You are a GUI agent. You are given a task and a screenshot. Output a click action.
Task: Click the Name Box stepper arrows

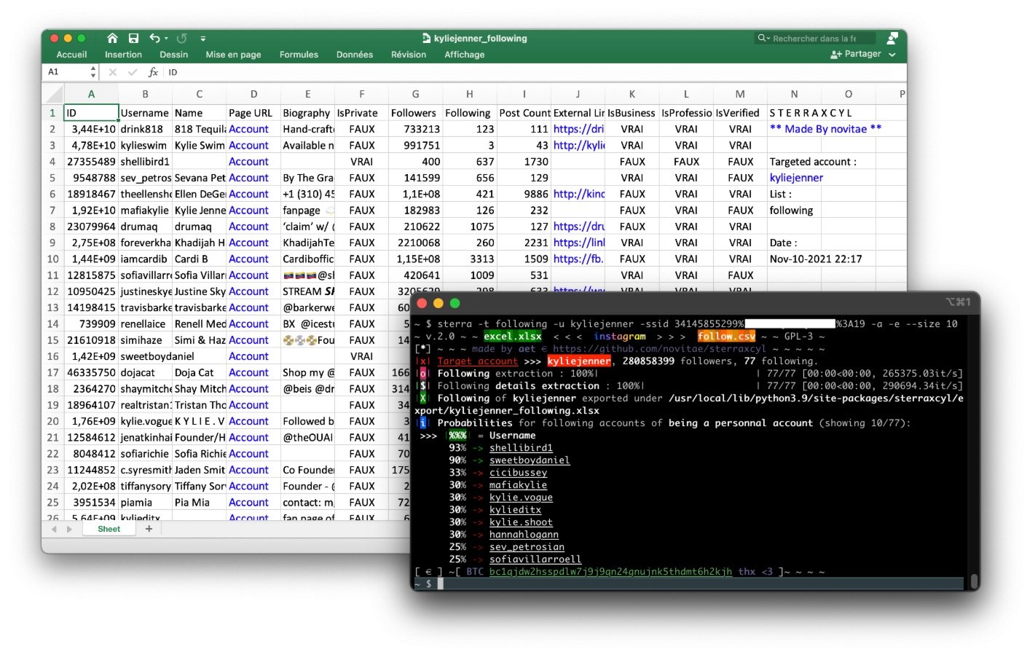coord(93,72)
